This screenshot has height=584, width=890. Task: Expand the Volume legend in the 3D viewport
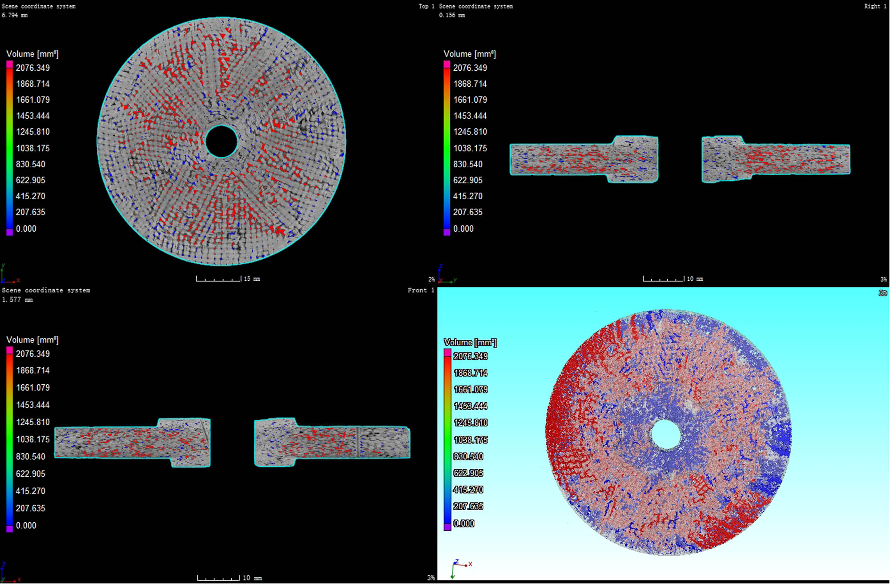pos(471,342)
